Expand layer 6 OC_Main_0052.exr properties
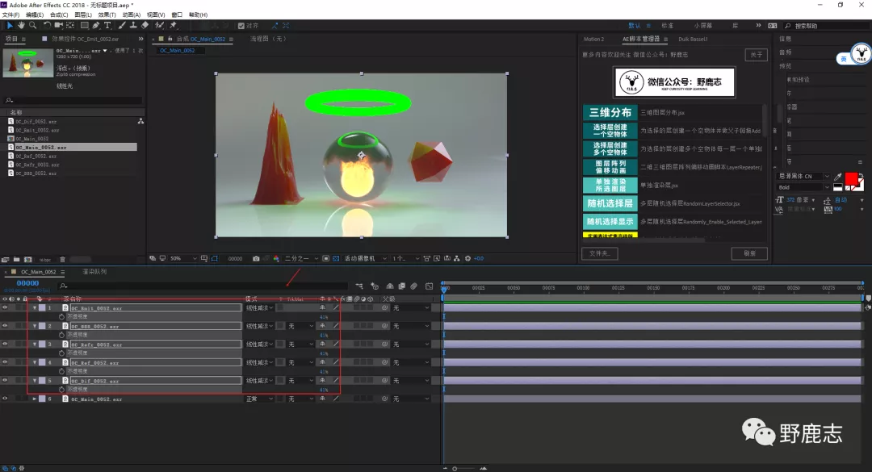The height and width of the screenshot is (472, 872). point(35,399)
